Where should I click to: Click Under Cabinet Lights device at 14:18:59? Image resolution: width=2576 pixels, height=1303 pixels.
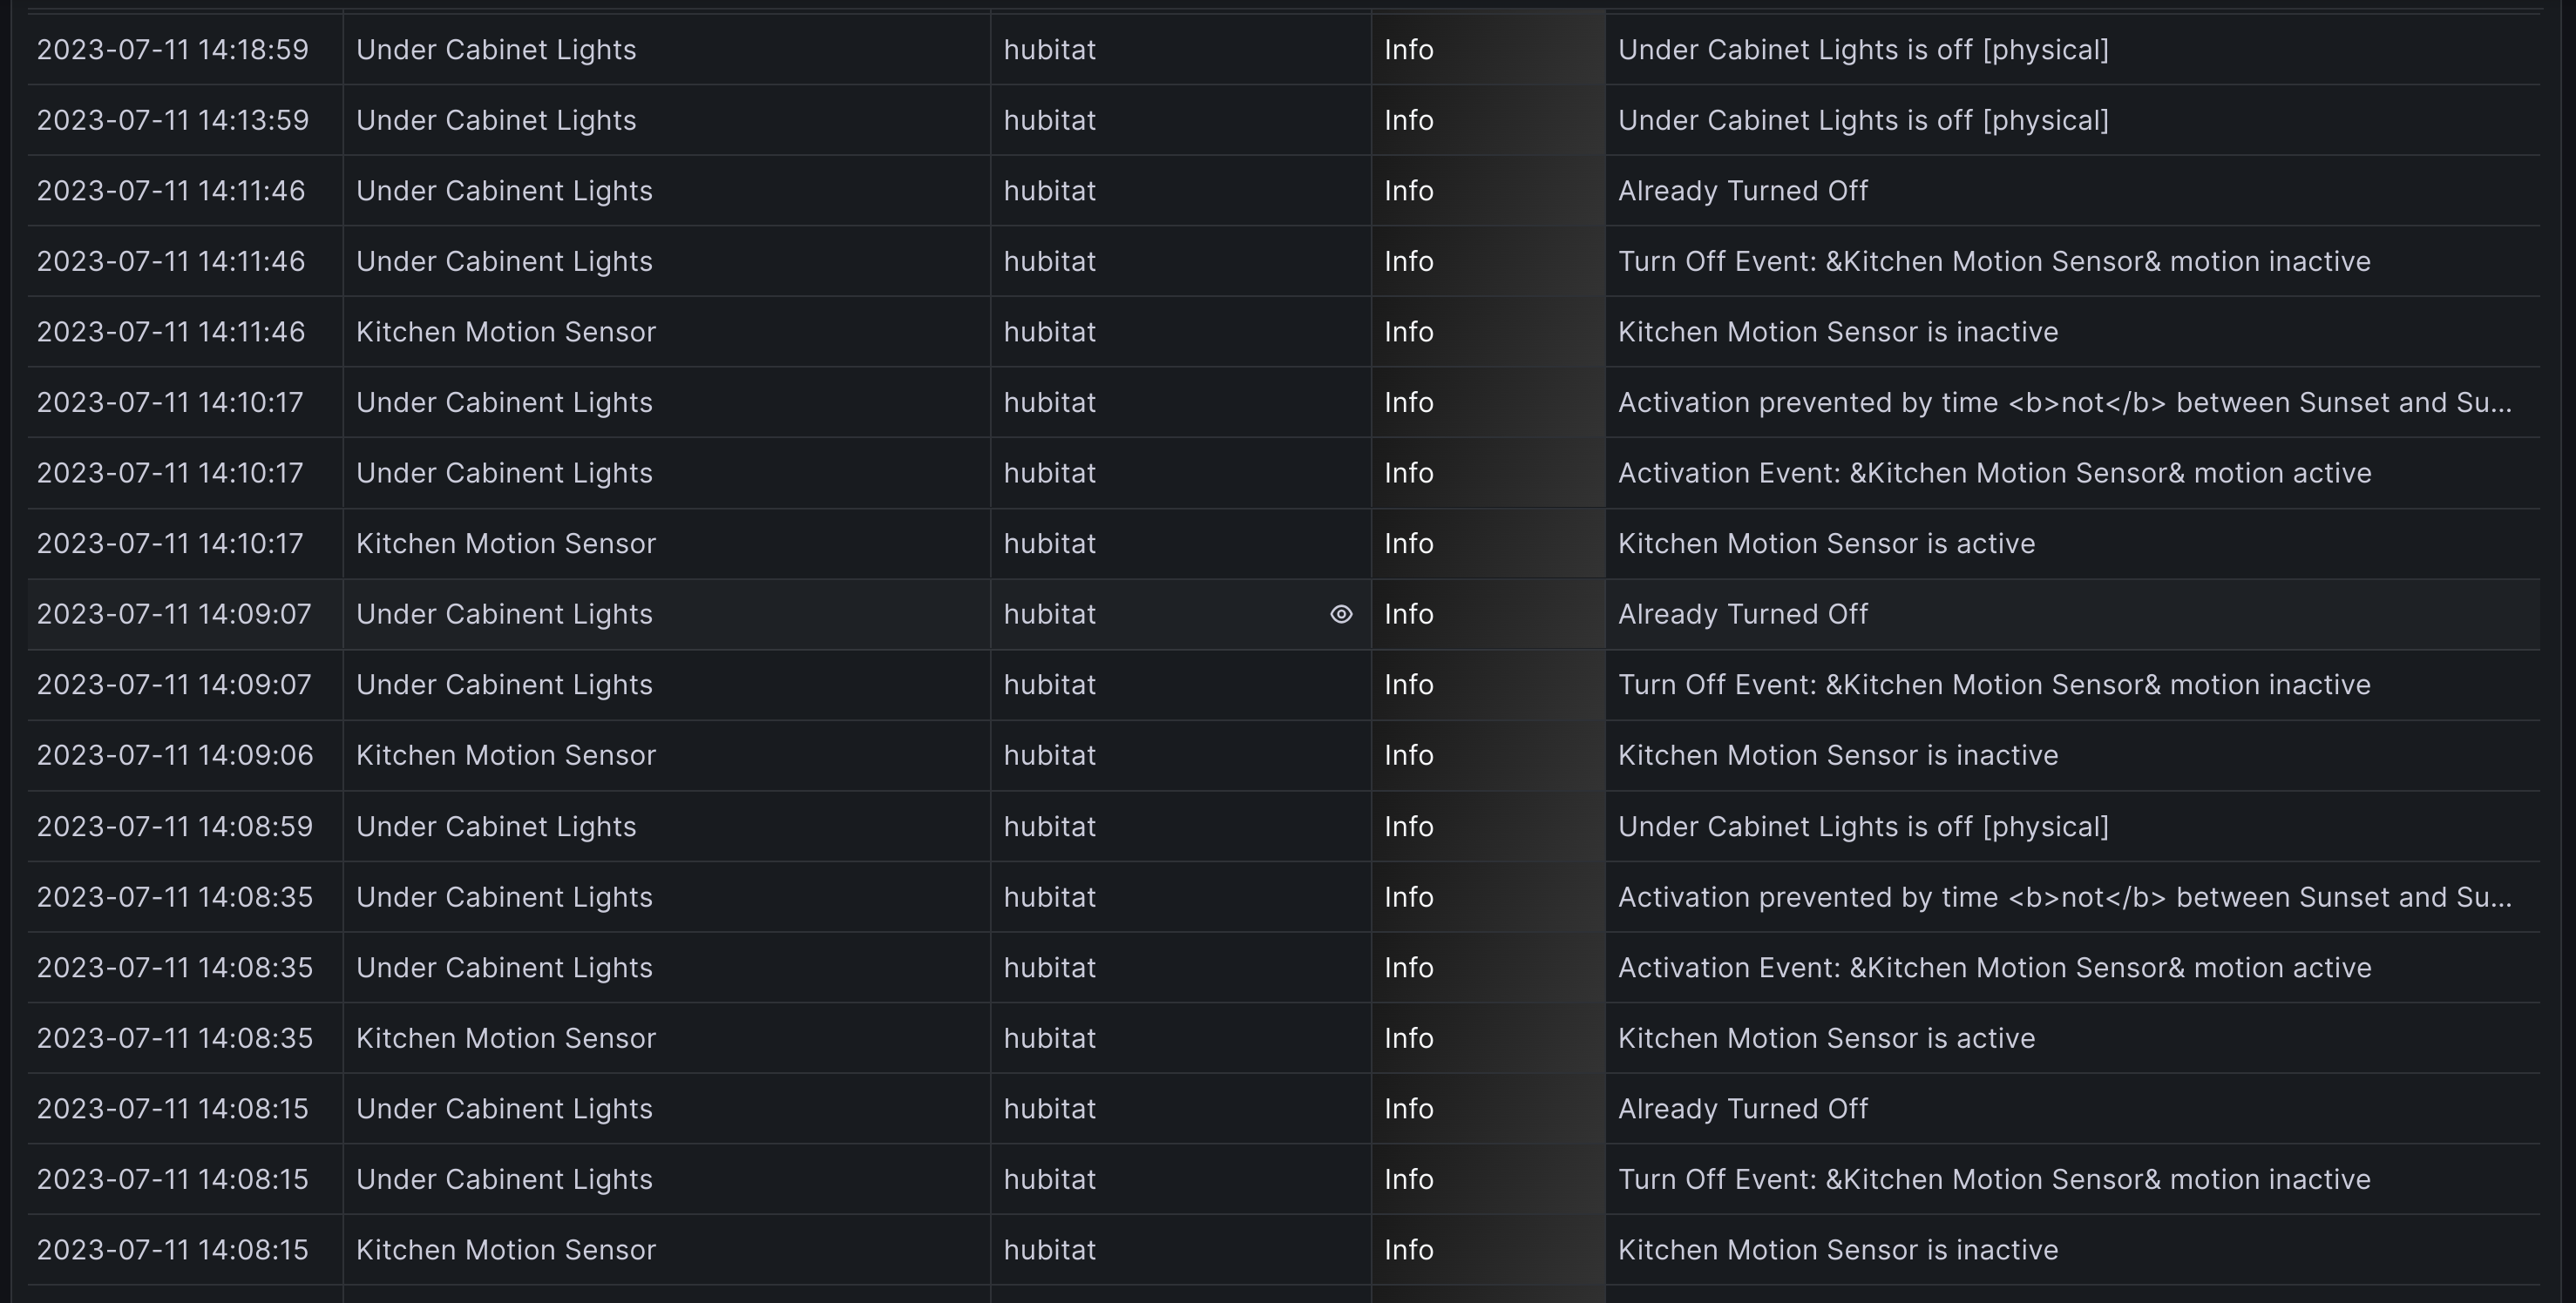(495, 50)
